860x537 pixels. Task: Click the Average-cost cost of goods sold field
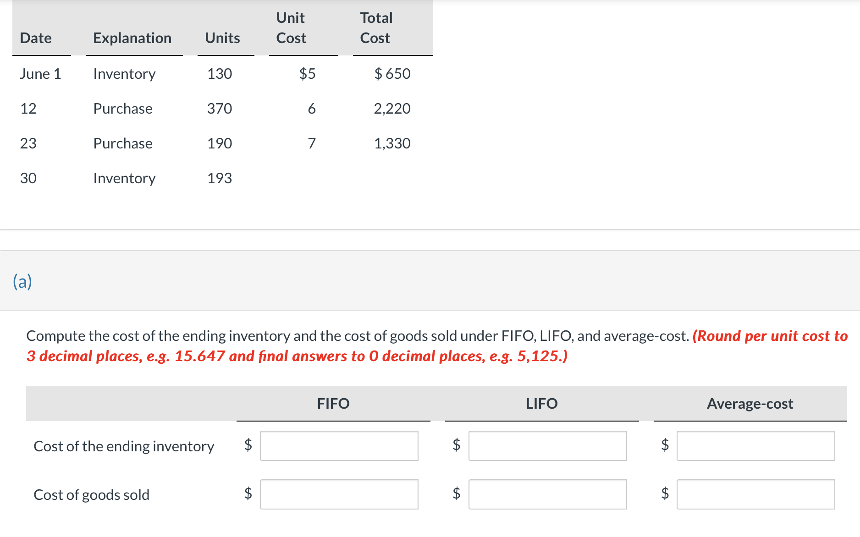(x=755, y=494)
